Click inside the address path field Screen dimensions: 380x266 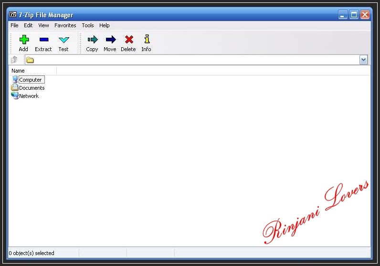(x=196, y=60)
